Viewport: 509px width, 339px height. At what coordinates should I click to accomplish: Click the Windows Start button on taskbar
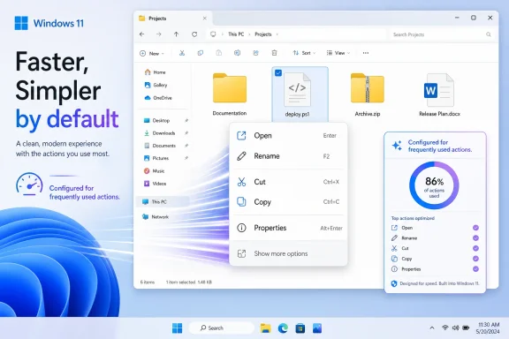[x=178, y=328]
